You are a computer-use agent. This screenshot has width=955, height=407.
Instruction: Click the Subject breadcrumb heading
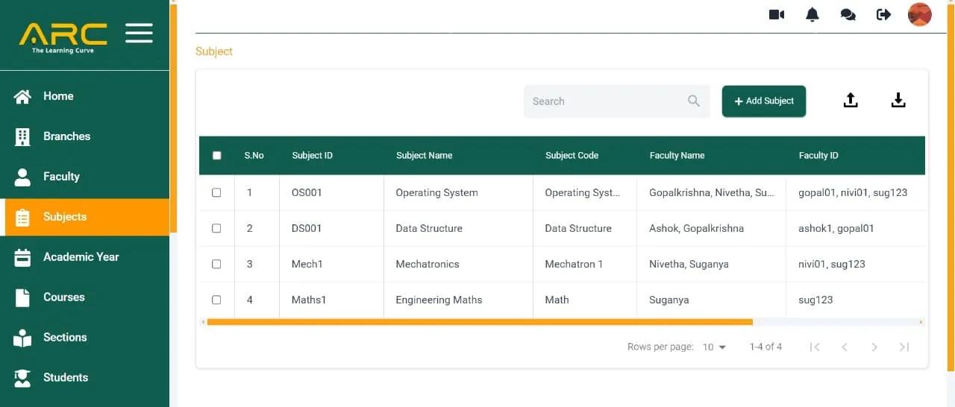214,51
